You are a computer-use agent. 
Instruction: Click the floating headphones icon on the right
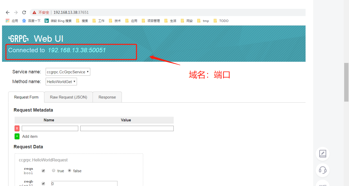322,170
